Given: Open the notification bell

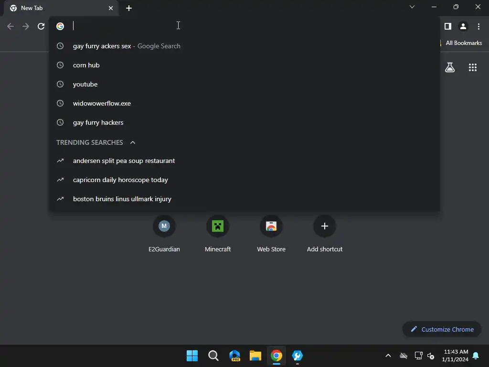Looking at the screenshot, I should (476, 356).
